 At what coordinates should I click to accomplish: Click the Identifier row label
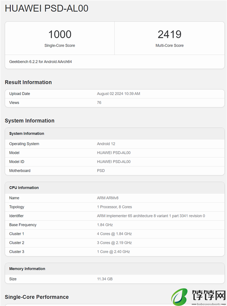(x=16, y=216)
